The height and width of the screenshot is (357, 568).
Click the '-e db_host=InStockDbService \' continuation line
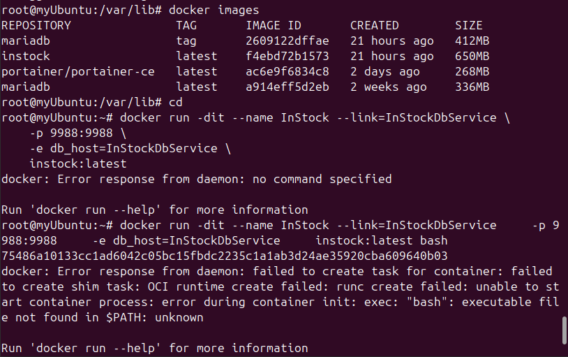point(130,148)
